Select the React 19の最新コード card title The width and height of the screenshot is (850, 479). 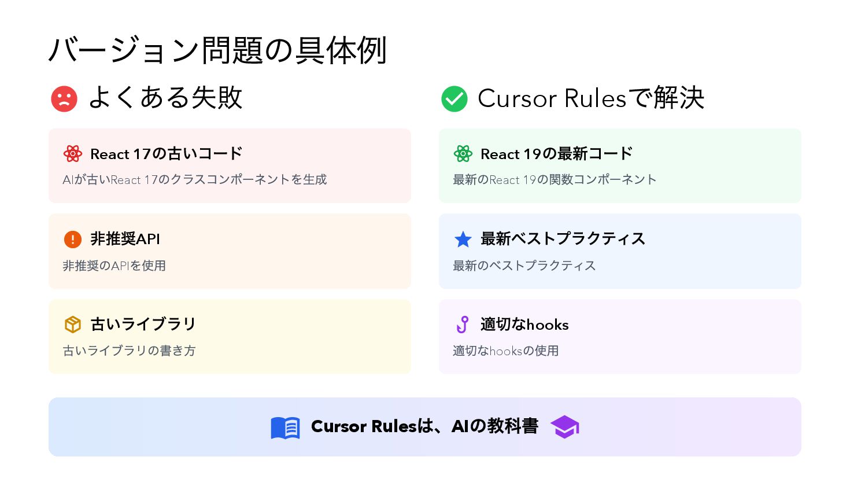(x=556, y=154)
